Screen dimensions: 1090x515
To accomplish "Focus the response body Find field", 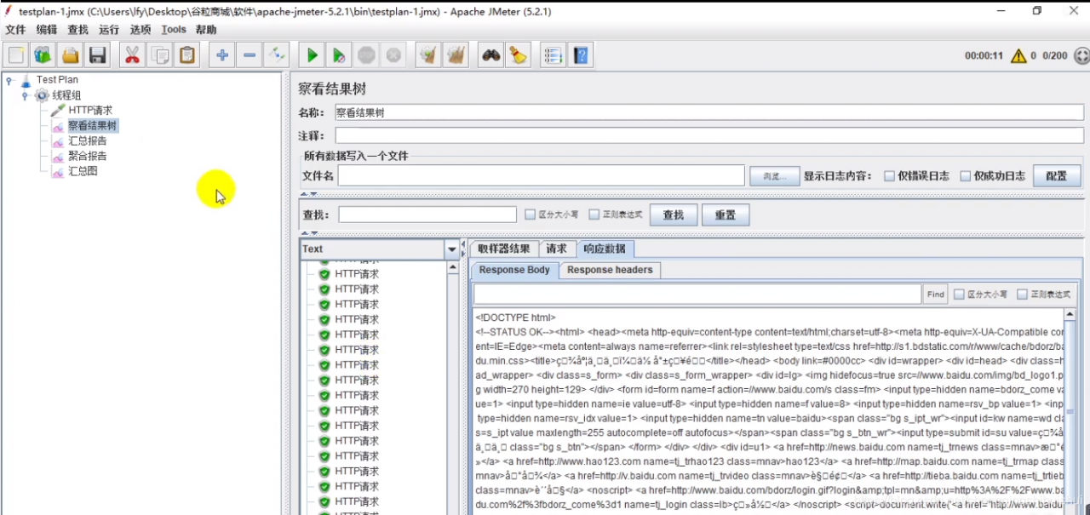I will click(x=697, y=295).
